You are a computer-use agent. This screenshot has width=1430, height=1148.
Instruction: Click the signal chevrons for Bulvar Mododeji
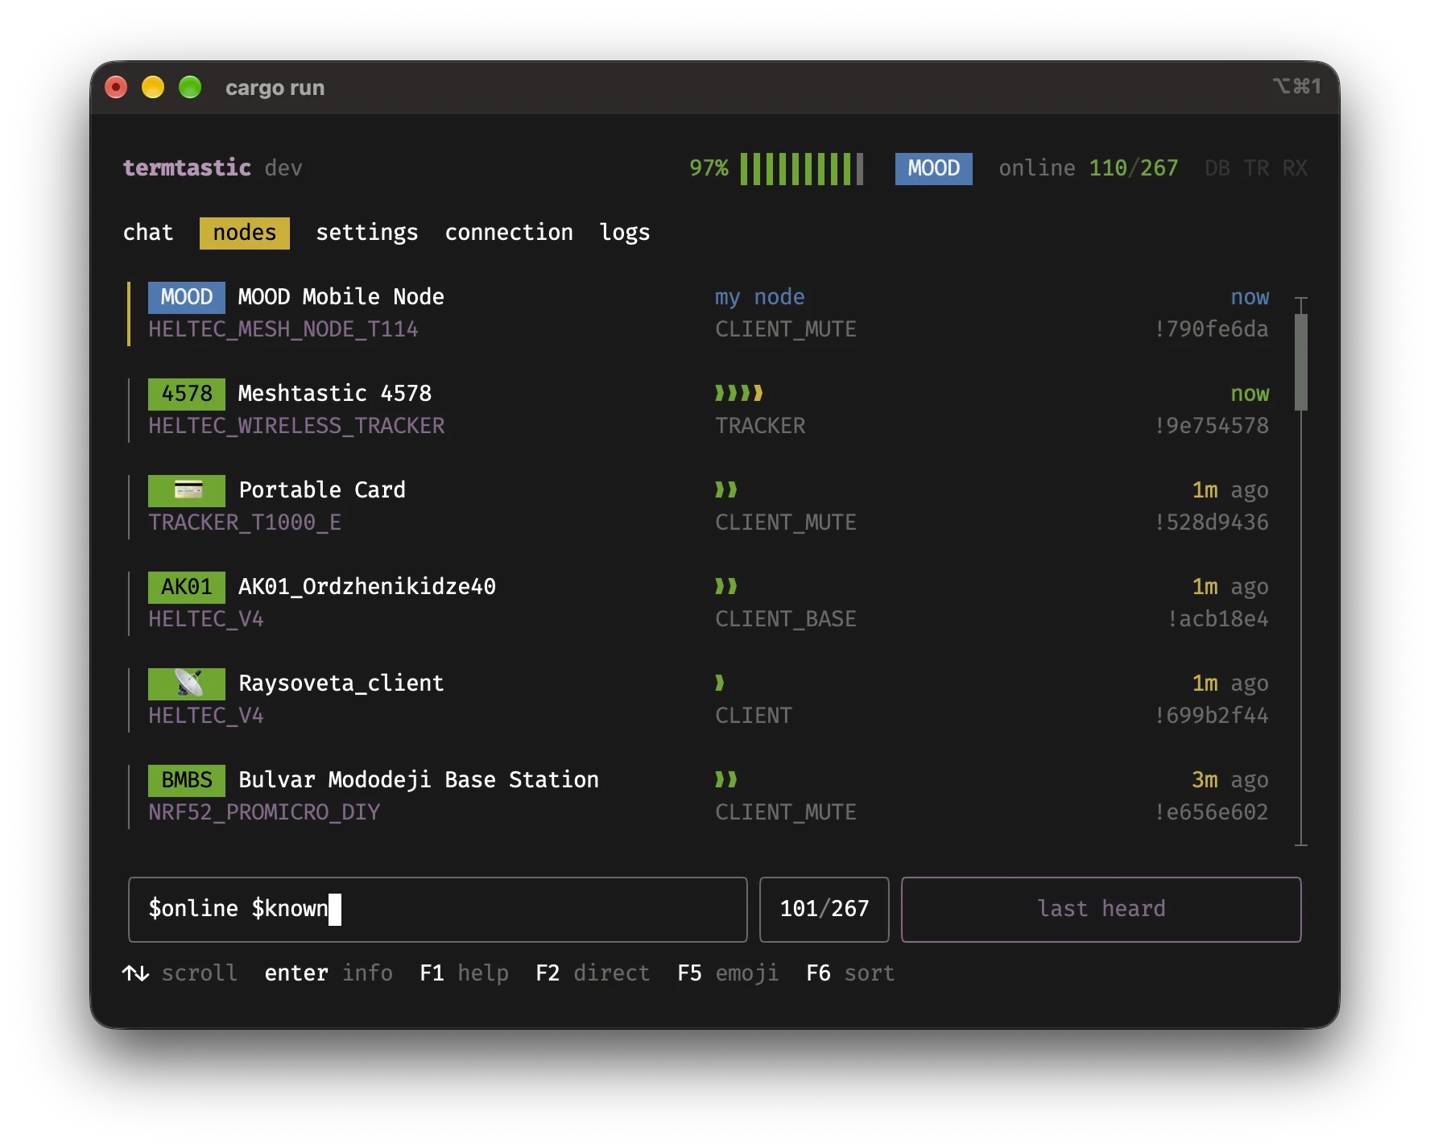pyautogui.click(x=726, y=779)
